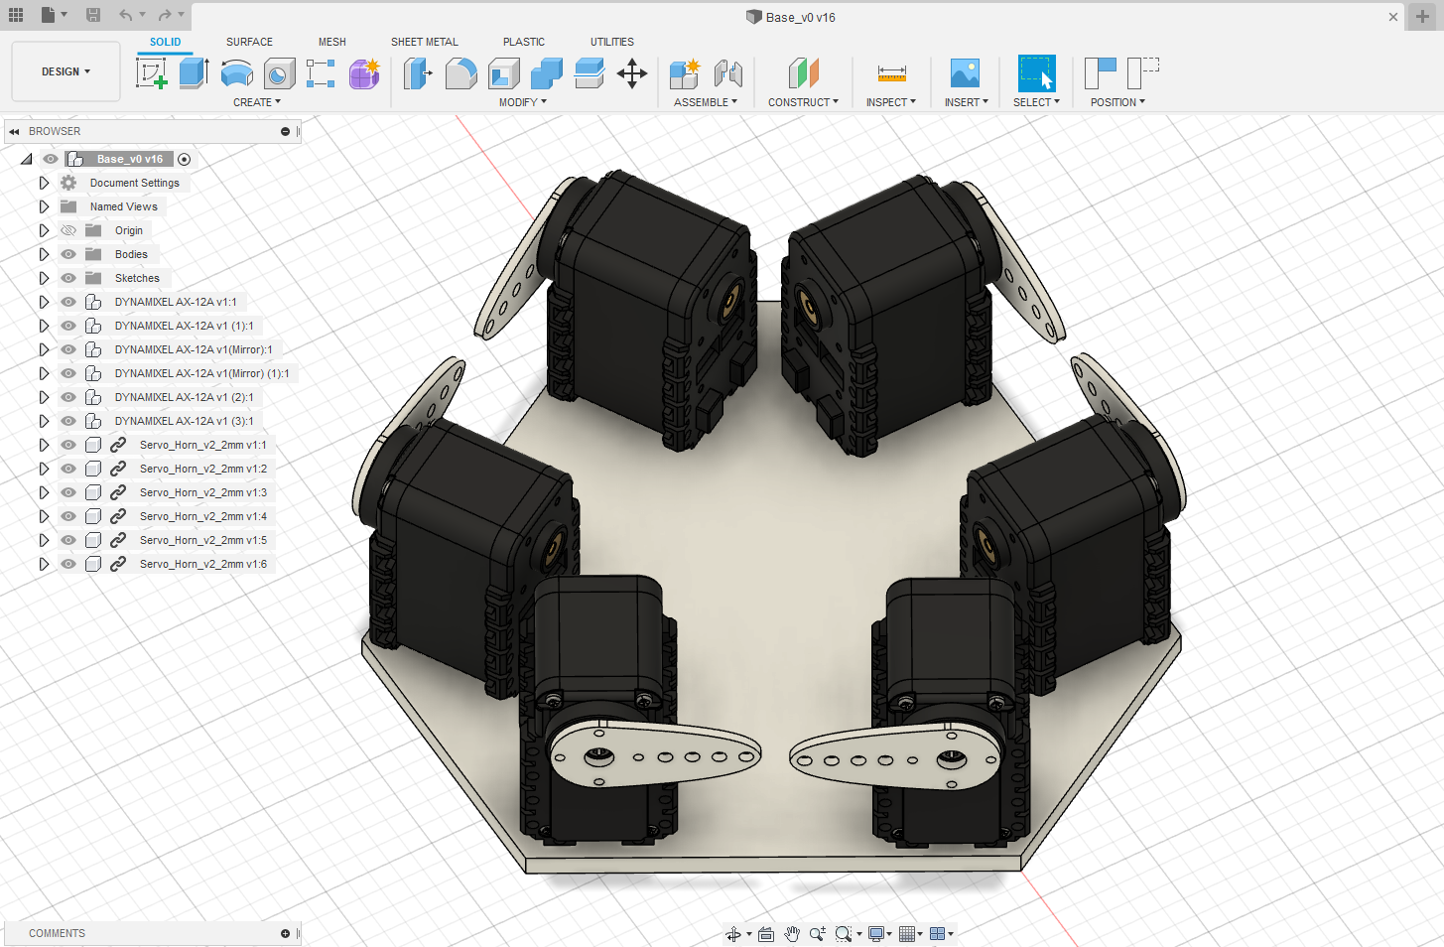
Task: Click the Joint tool icon
Action: 727,73
